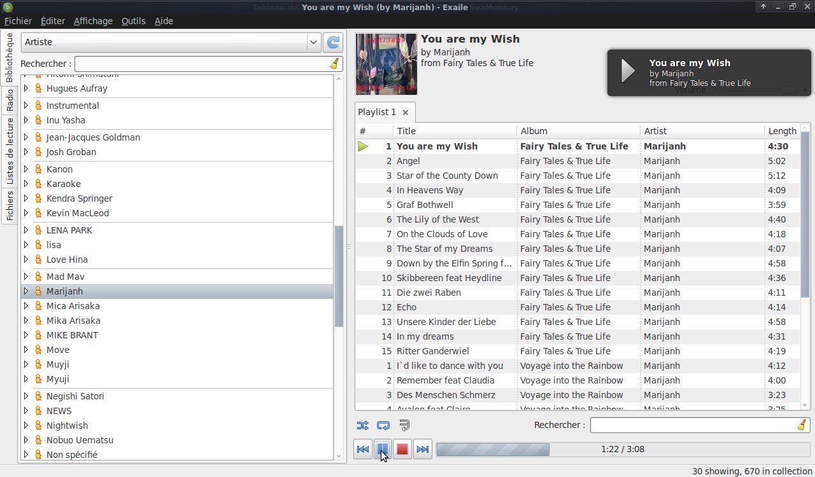Click the broom icon in the playlist search field
This screenshot has width=815, height=477.
pos(802,424)
